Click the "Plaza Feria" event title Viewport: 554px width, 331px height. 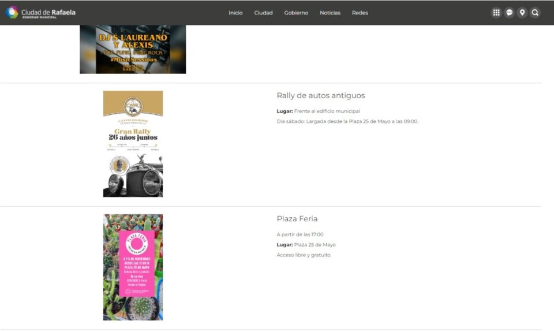(x=297, y=219)
